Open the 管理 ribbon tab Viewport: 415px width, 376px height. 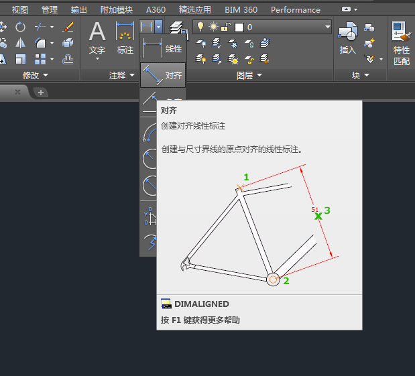[x=49, y=10]
